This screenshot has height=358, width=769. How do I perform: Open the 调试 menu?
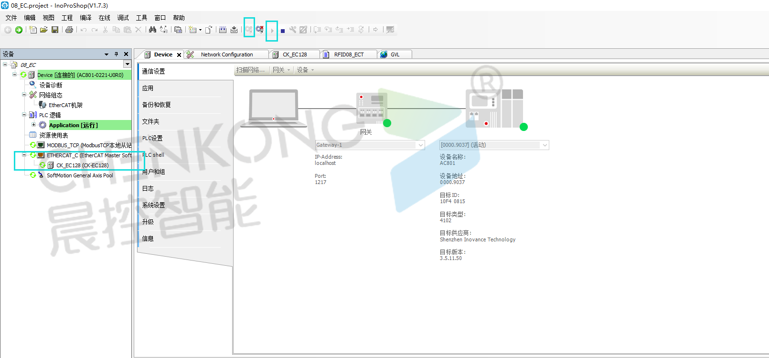coord(123,18)
